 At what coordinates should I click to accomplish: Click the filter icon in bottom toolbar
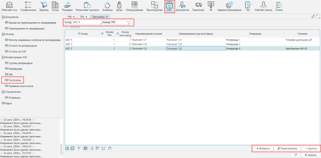[x=78, y=148]
